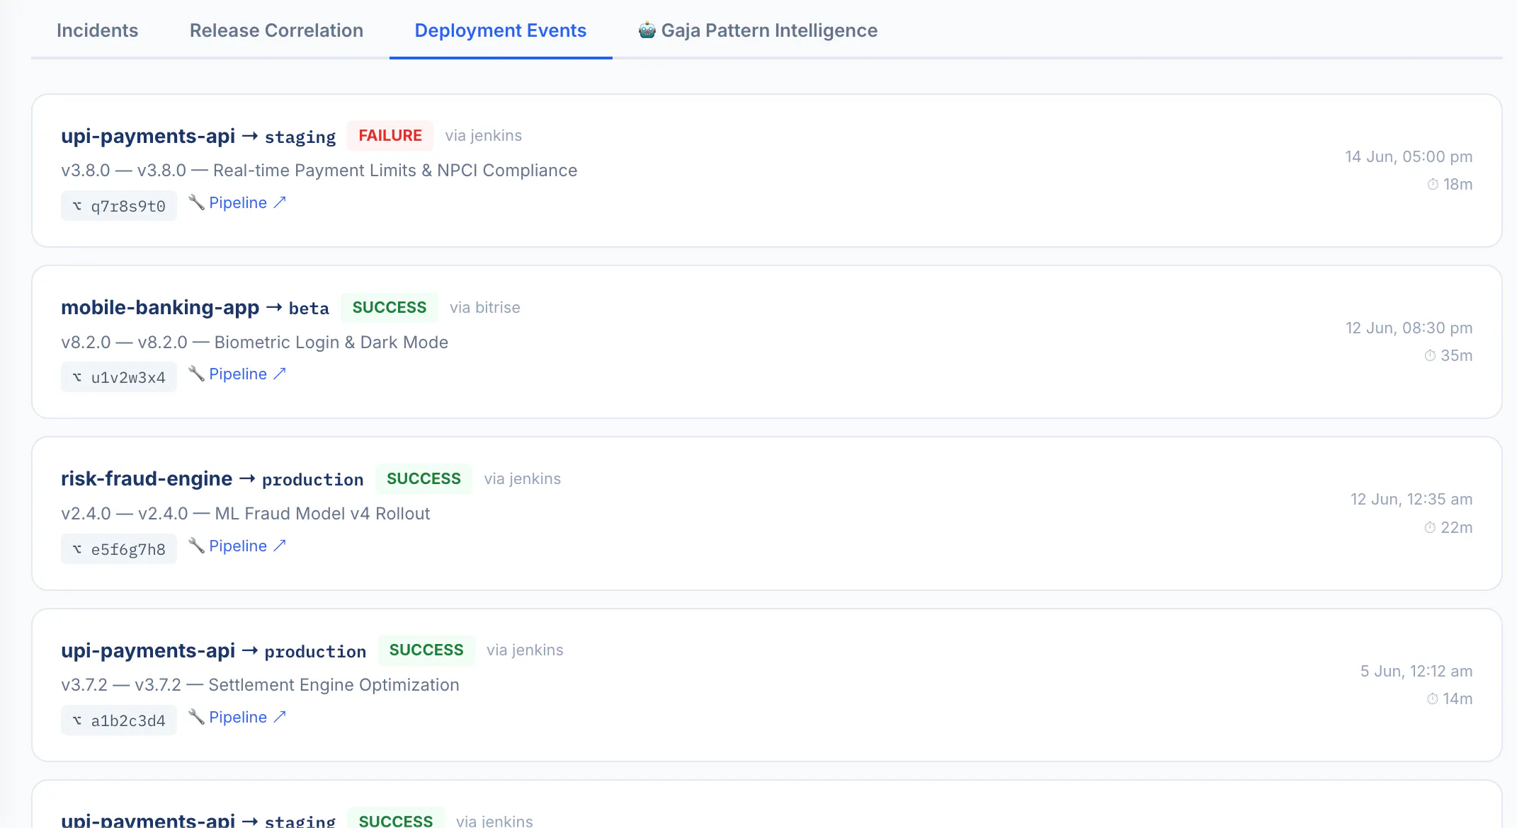Click the external arrow after Pipeline for u1v2w3x4
The width and height of the screenshot is (1517, 828).
(x=280, y=374)
